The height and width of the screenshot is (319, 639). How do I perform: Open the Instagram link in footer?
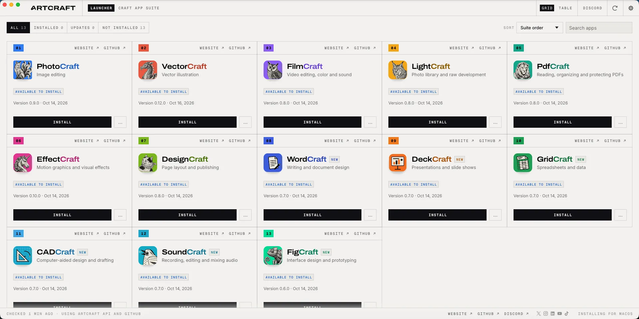545,314
